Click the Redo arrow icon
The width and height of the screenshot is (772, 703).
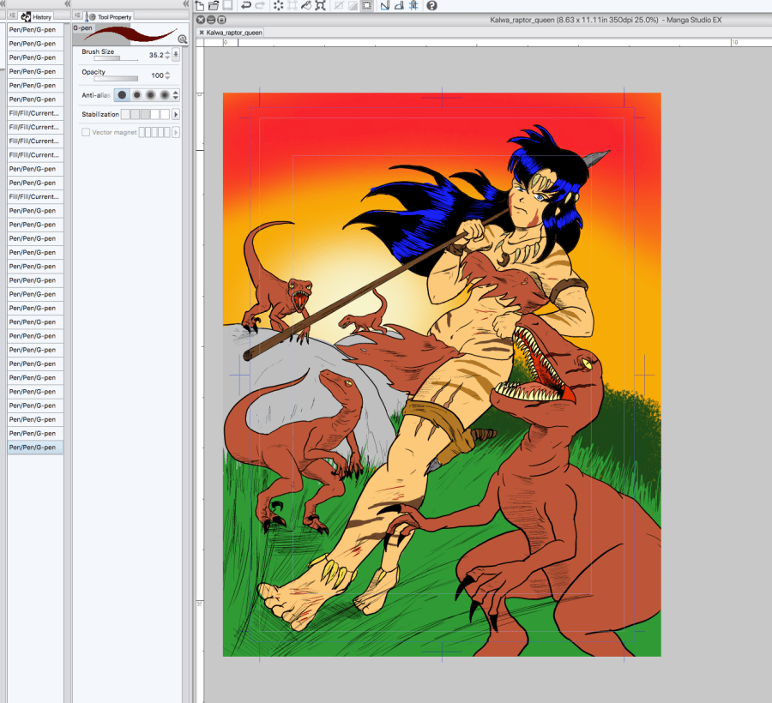tap(260, 5)
